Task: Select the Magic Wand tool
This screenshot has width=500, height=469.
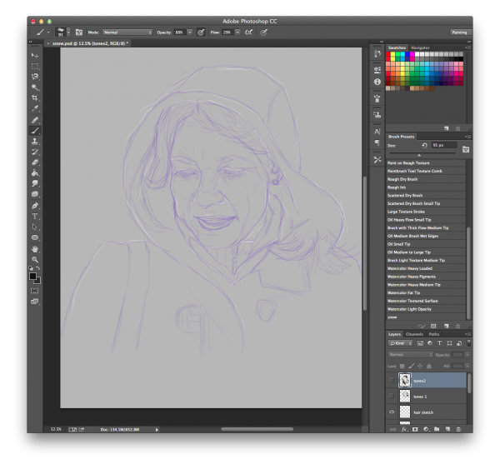Action: coord(35,87)
